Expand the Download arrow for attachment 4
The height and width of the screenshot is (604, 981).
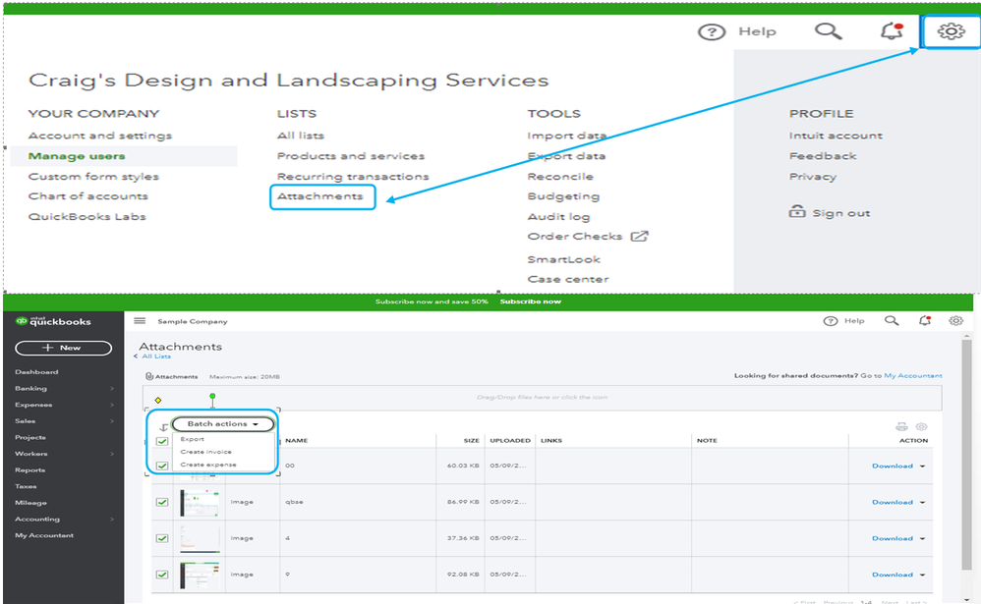[923, 539]
